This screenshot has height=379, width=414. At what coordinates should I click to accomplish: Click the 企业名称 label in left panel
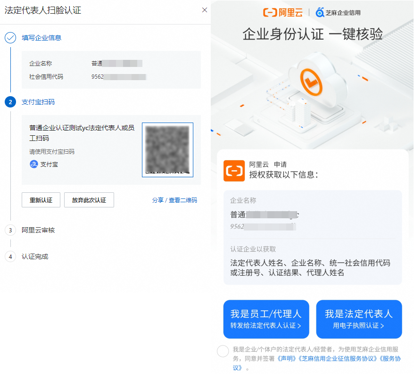tap(41, 63)
